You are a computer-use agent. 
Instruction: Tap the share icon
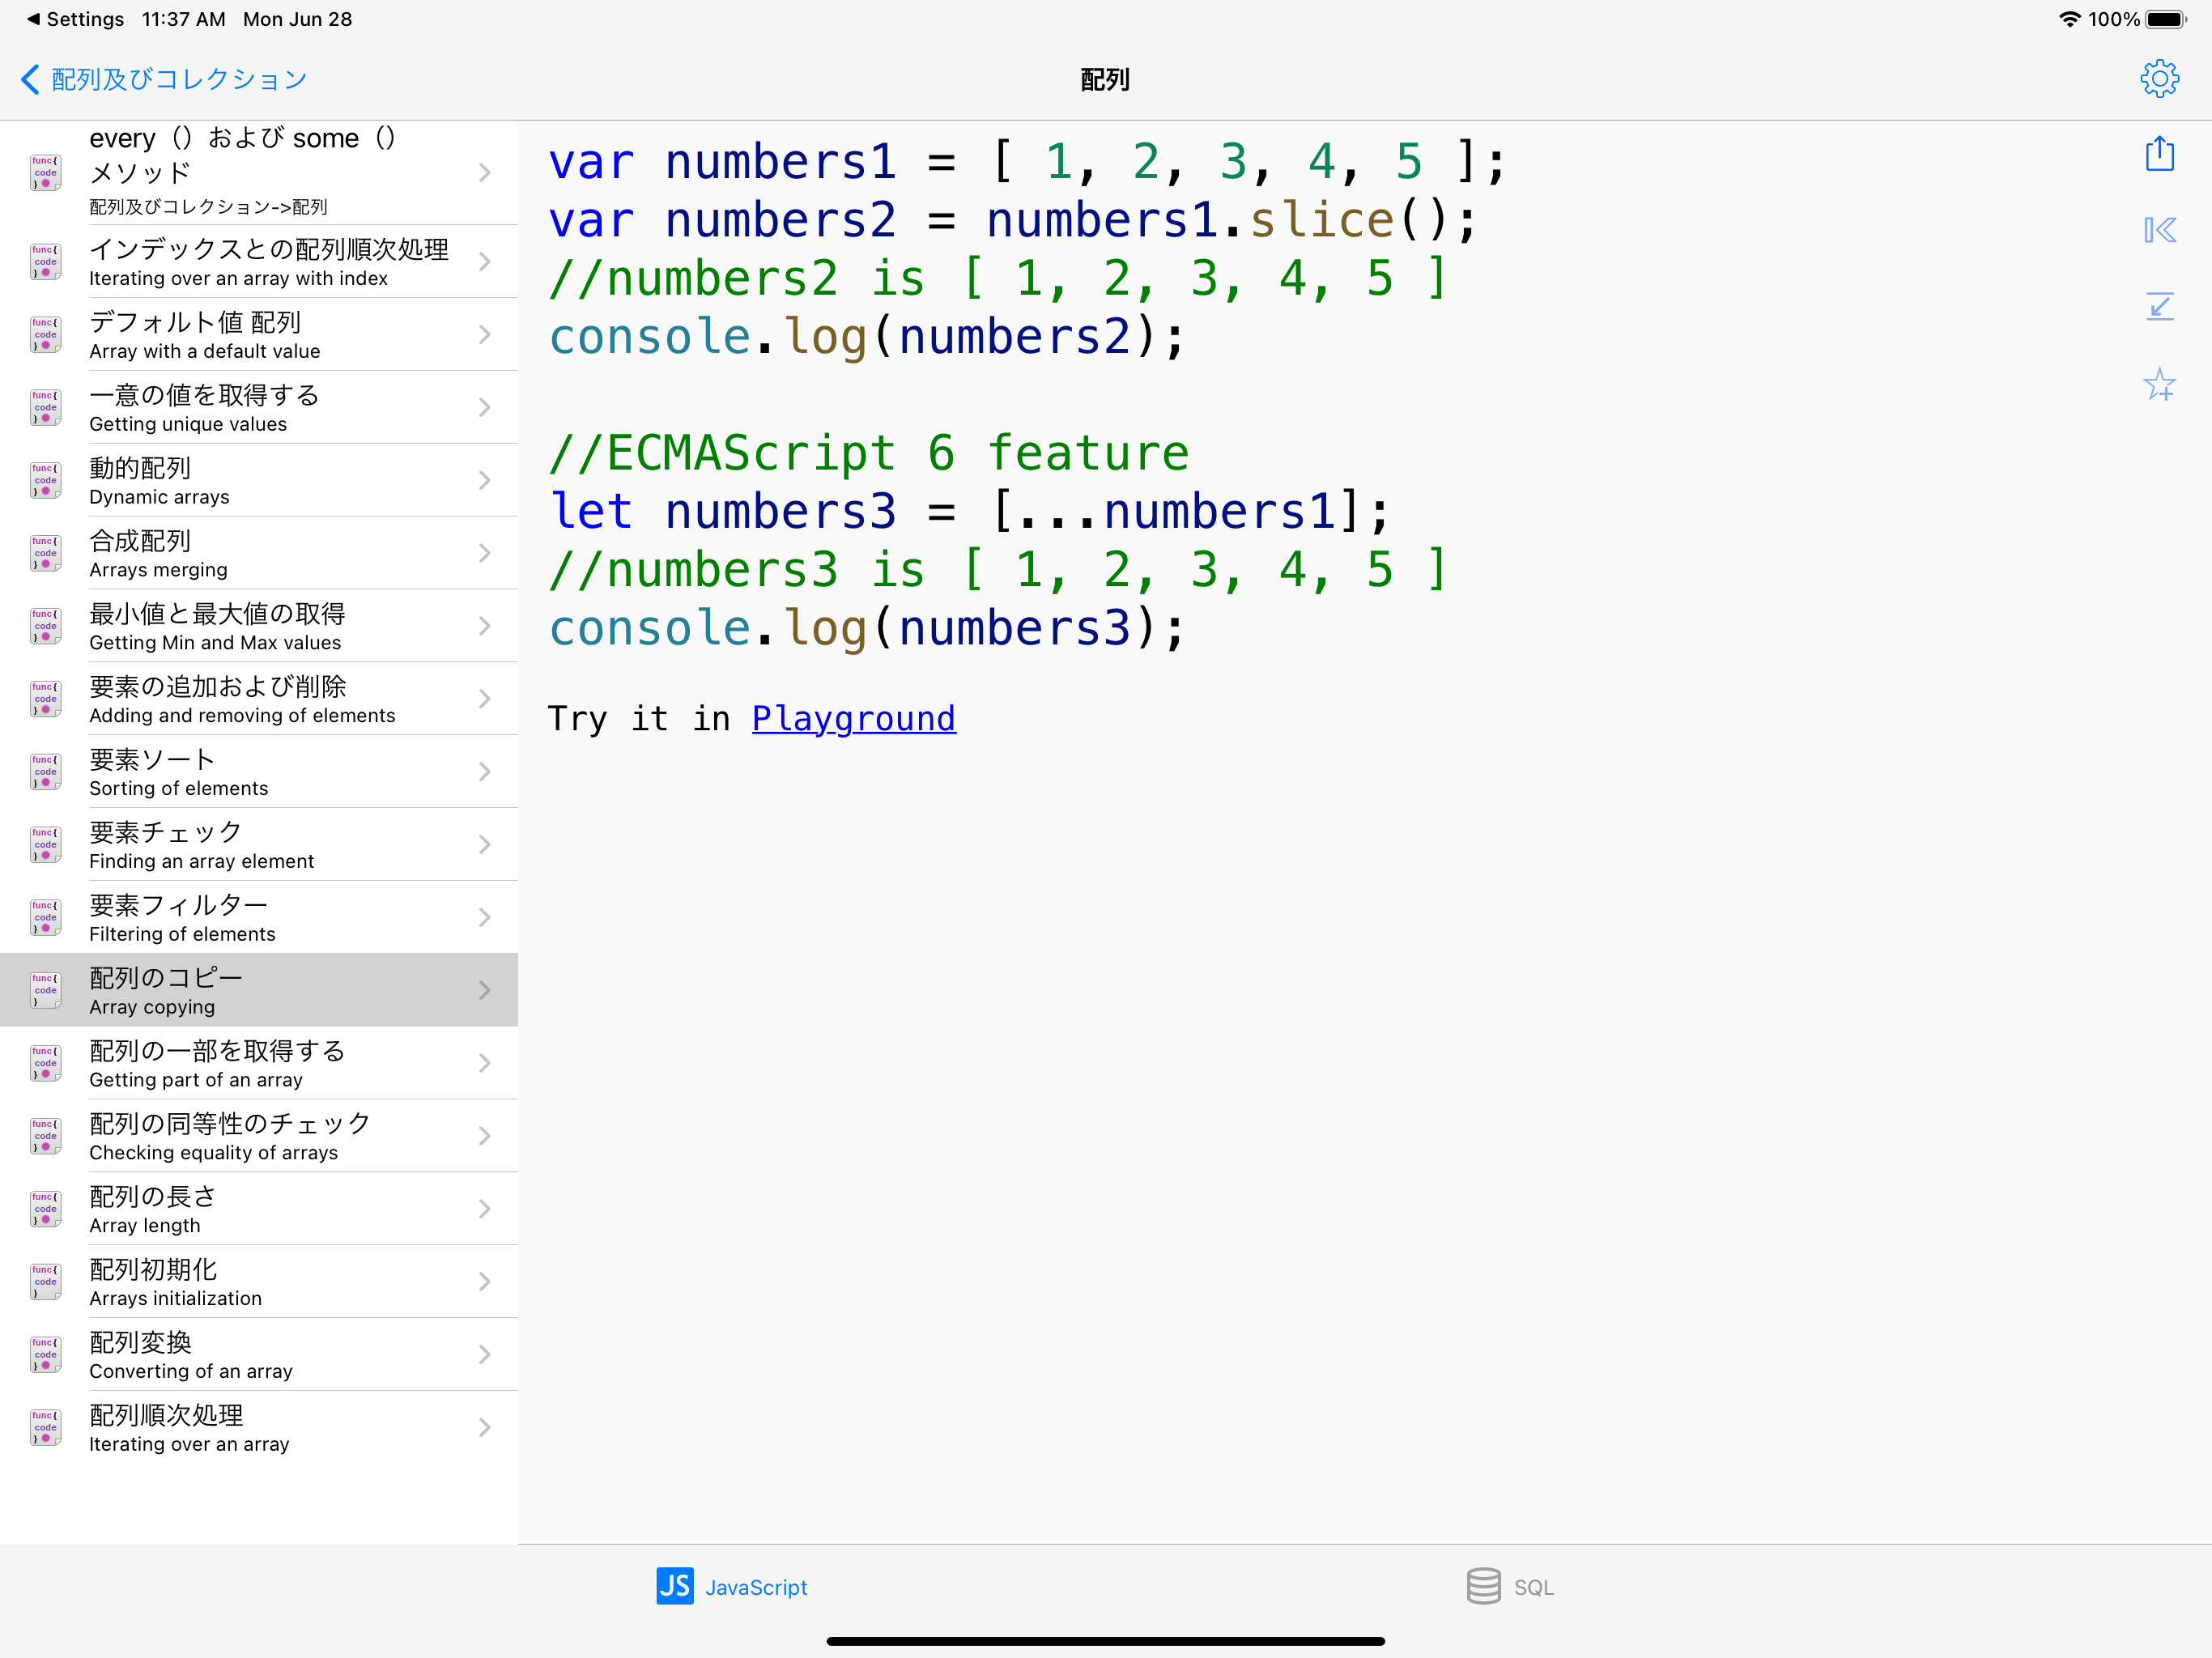tap(2159, 154)
